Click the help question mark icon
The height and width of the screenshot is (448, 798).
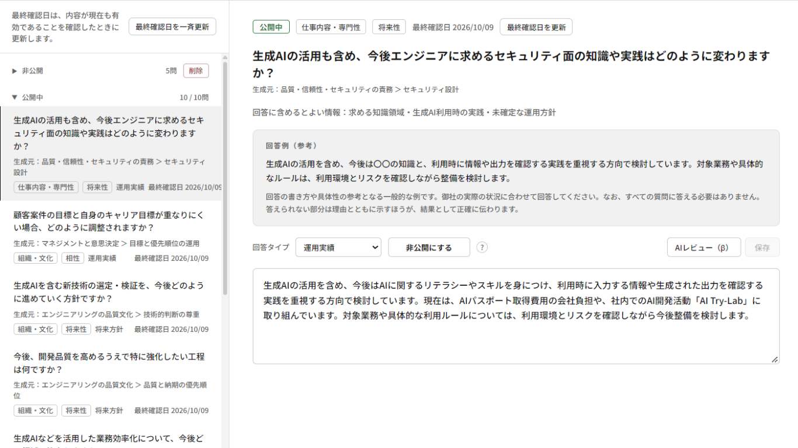pos(482,247)
